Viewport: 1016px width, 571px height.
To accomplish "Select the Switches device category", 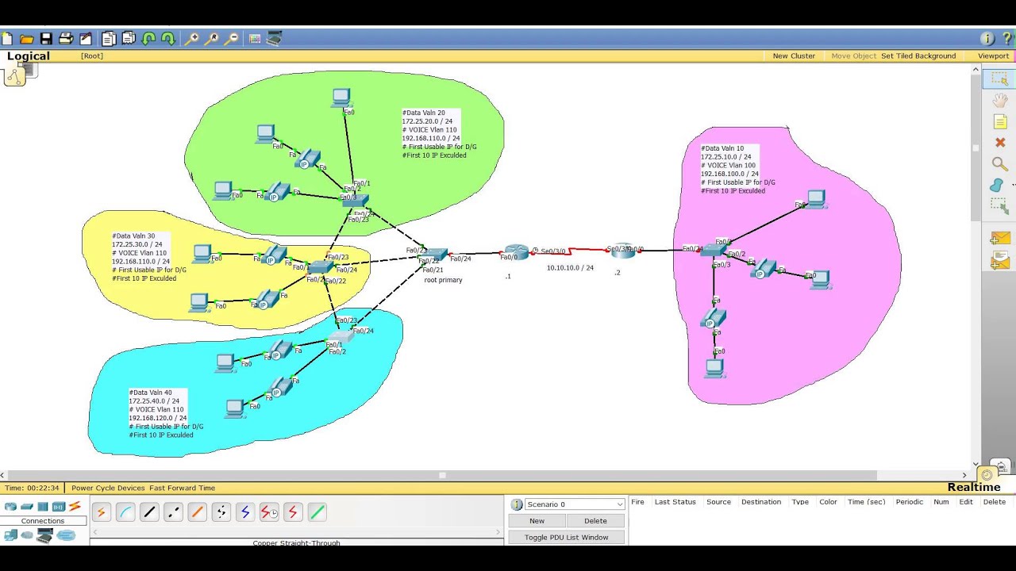I will (x=27, y=507).
